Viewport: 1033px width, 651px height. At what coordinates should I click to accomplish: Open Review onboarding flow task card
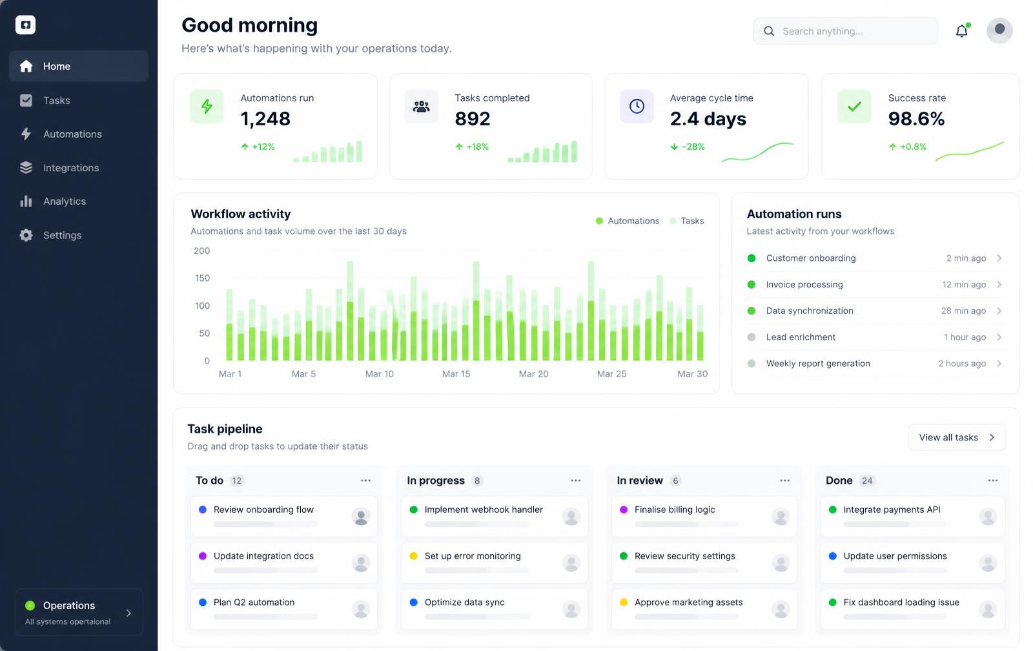[284, 517]
